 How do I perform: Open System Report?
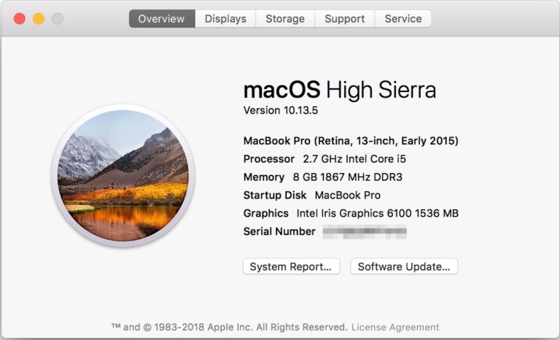pos(291,266)
